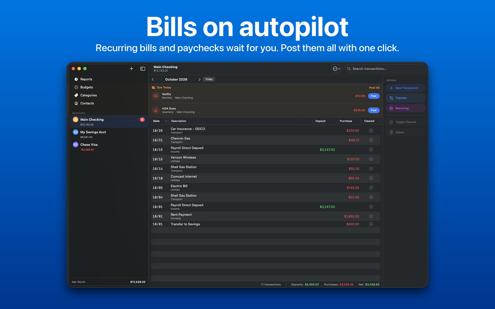The image size is (495, 309).
Task: Mark Chevron Gas as cleared
Action: (x=371, y=140)
